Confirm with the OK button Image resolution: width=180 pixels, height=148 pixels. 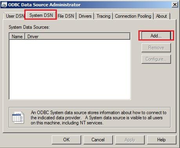(x=66, y=140)
